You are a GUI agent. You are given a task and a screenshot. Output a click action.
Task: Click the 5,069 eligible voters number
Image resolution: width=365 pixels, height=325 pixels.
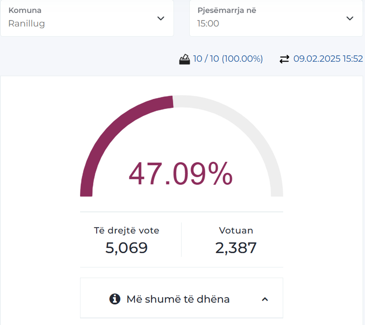[126, 248]
